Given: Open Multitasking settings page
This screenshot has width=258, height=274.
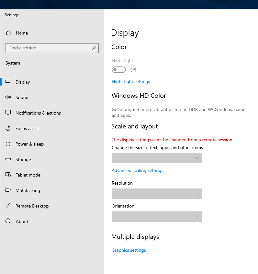Looking at the screenshot, I should (x=52, y=190).
